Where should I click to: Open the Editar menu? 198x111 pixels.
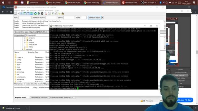[23, 11]
